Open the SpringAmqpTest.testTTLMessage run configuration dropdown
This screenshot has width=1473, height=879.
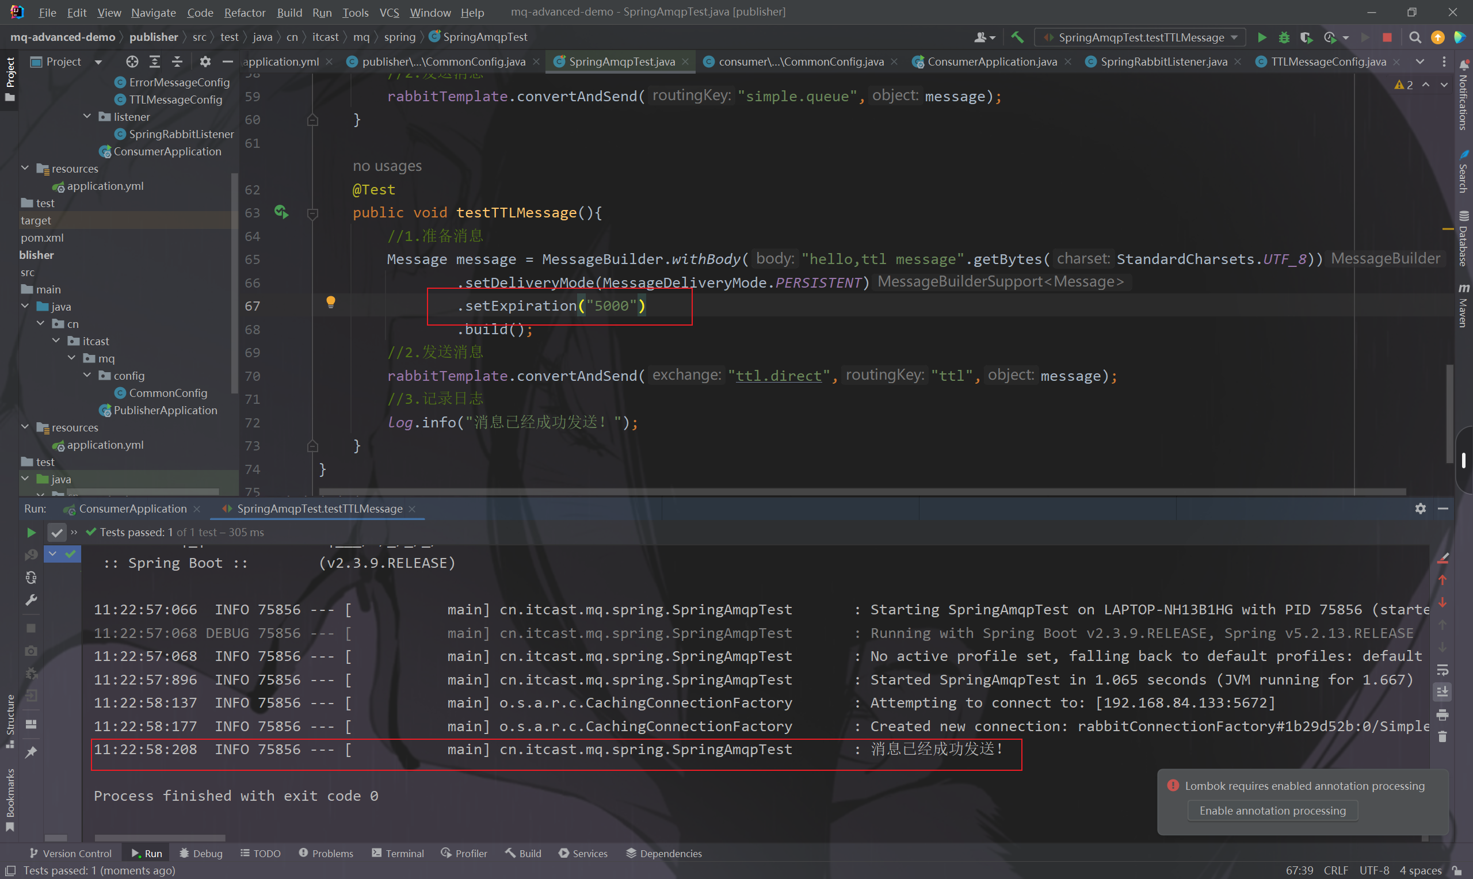pos(1140,37)
